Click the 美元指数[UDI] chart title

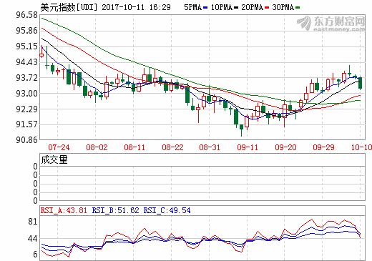pyautogui.click(x=69, y=7)
